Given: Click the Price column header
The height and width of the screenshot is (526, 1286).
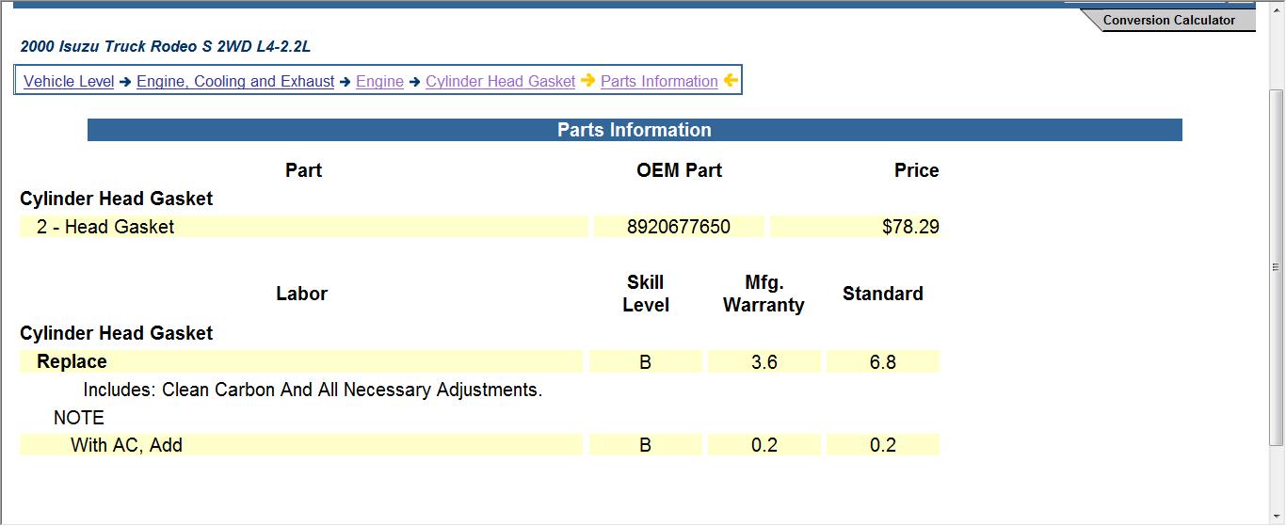Looking at the screenshot, I should pyautogui.click(x=916, y=170).
